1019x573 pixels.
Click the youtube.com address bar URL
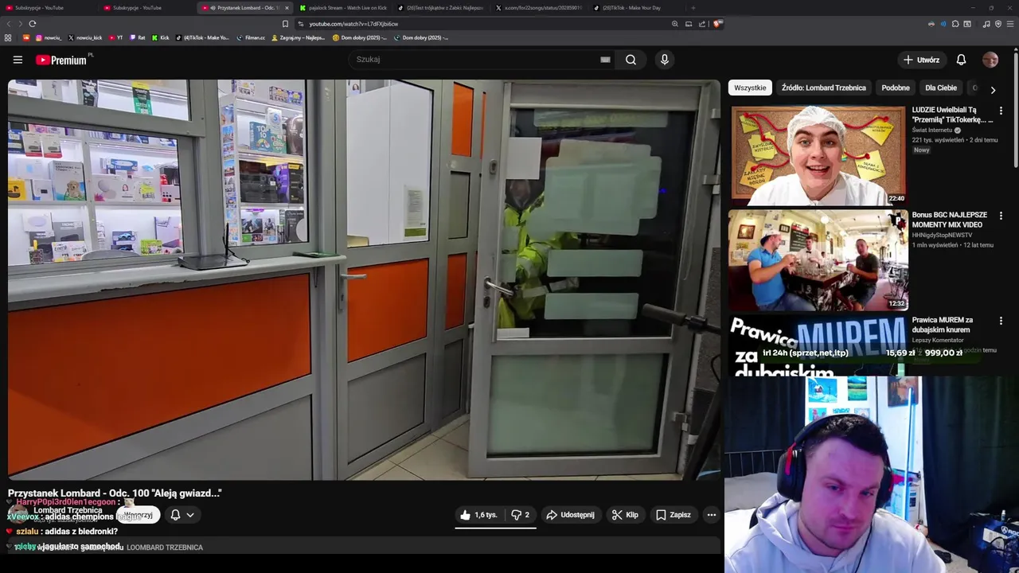coord(353,24)
